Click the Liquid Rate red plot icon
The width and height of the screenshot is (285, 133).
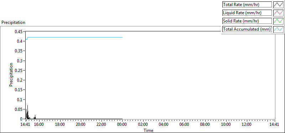point(278,13)
